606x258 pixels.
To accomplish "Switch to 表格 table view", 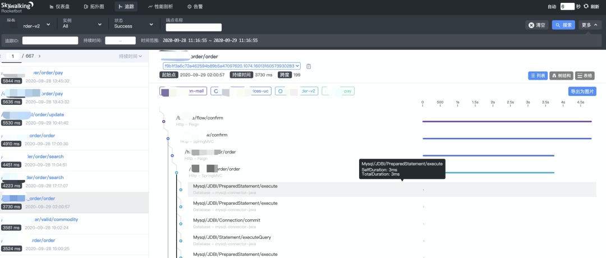I will coord(585,76).
